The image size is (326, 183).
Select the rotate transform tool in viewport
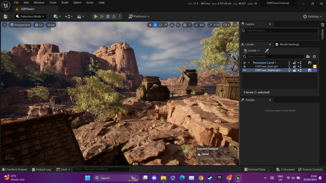[161, 25]
